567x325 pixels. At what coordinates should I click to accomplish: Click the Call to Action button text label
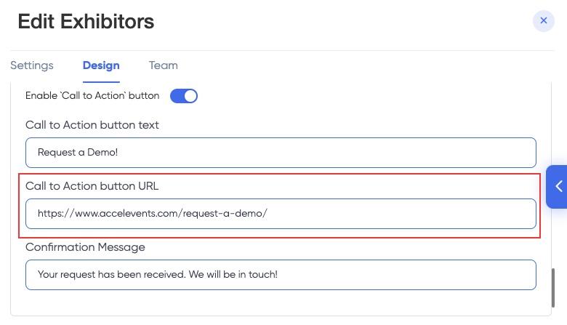click(x=92, y=125)
